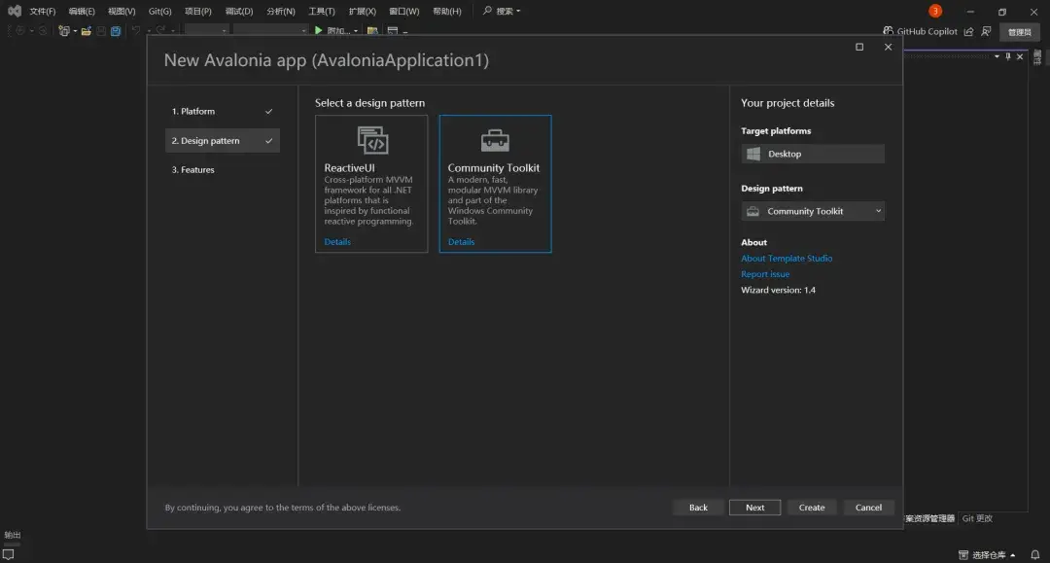Open the dropdown arrow next to 附加
1050x563 pixels.
[356, 30]
